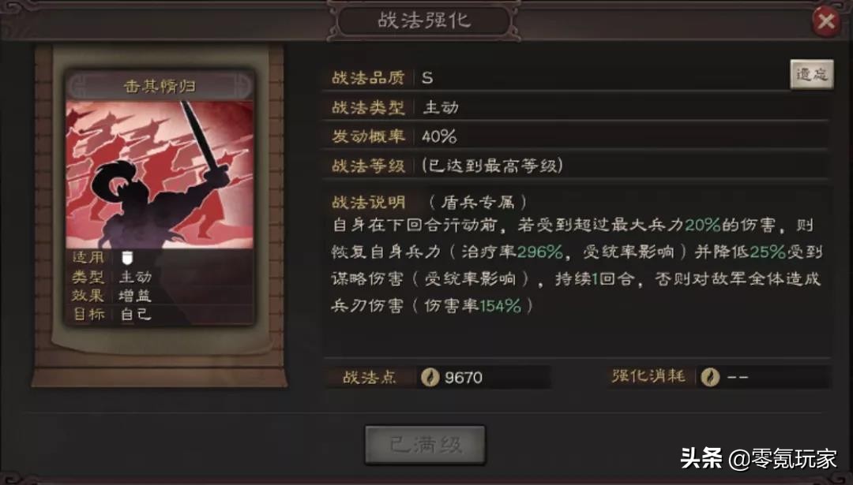853x485 pixels.
Task: Click the feather coin icon beside 9670
Action: pos(430,376)
